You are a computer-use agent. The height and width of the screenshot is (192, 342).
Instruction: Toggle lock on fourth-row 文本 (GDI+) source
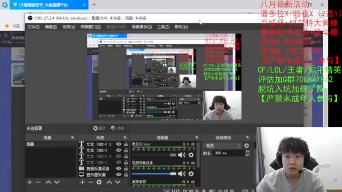pyautogui.click(x=126, y=162)
